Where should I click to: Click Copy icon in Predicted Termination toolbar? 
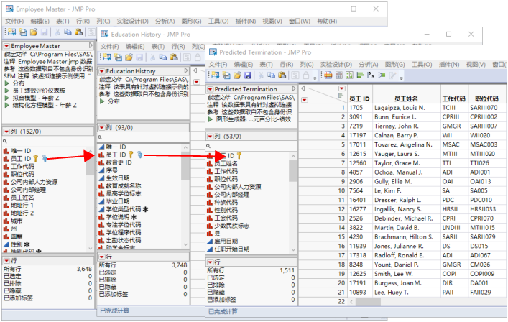(271, 75)
